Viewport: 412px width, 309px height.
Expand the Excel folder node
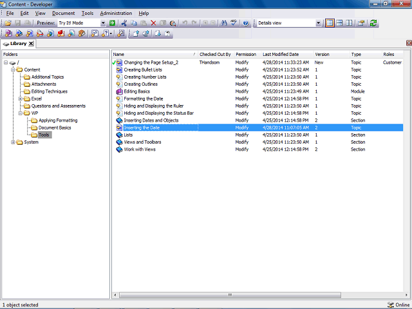coord(20,98)
